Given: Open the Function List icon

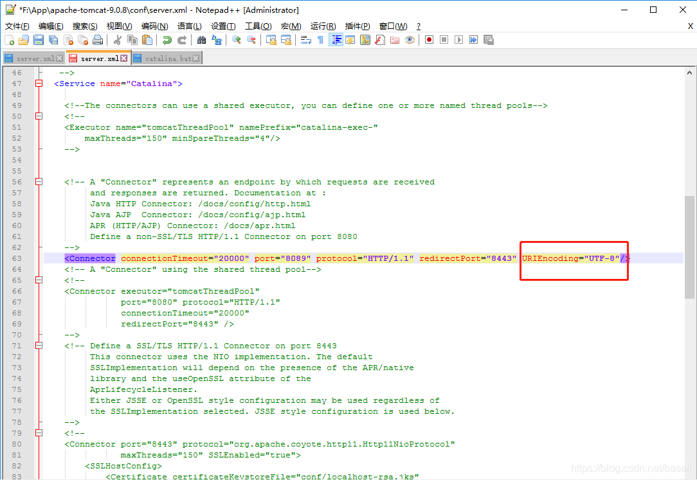Looking at the screenshot, I should 380,40.
